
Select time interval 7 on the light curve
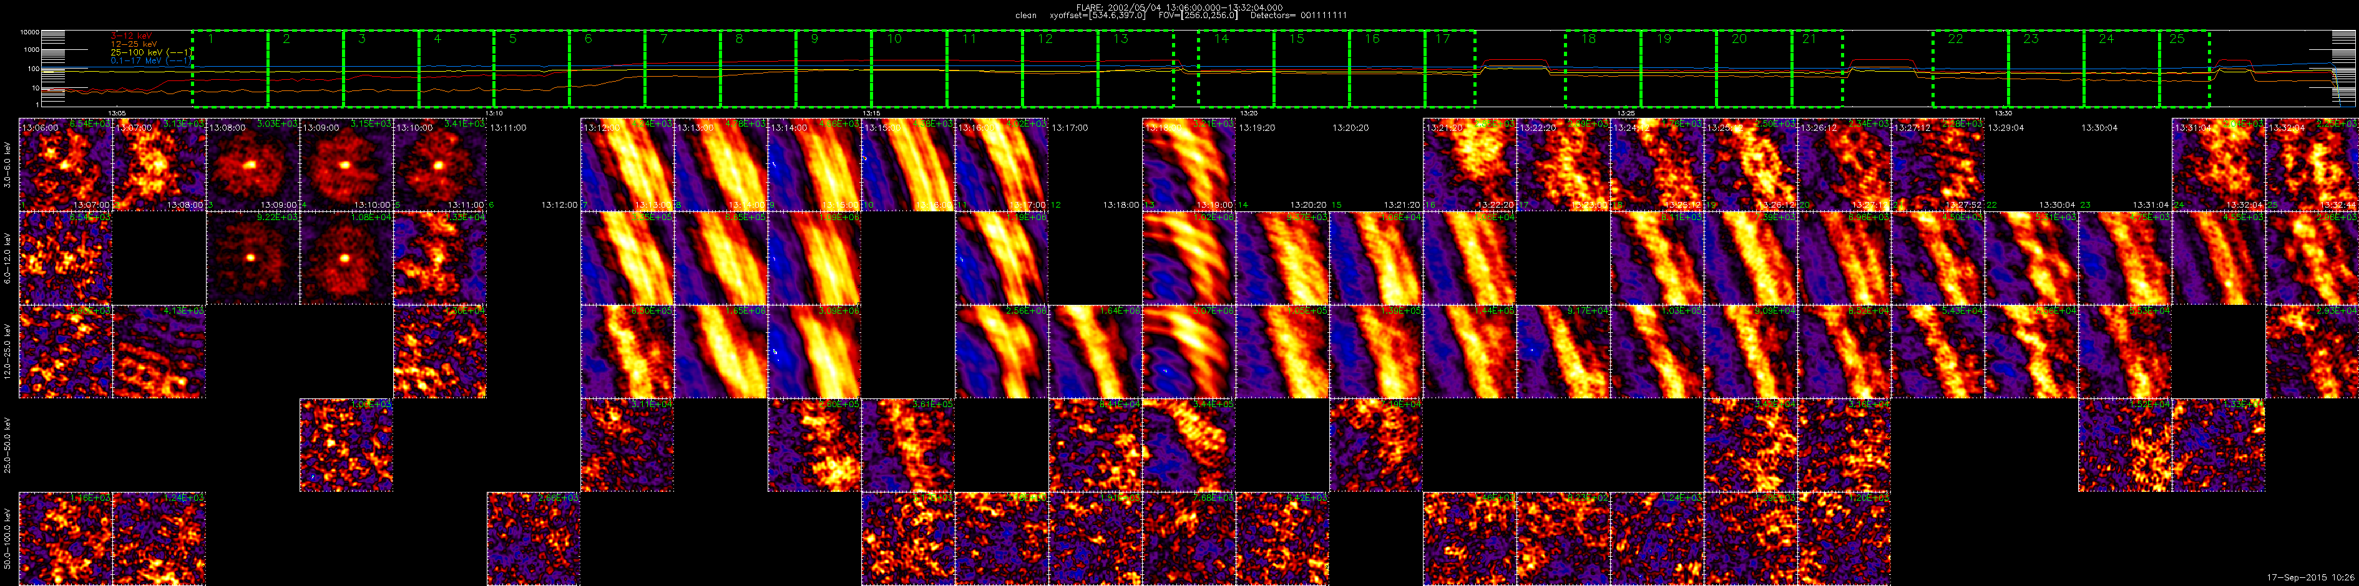click(682, 69)
